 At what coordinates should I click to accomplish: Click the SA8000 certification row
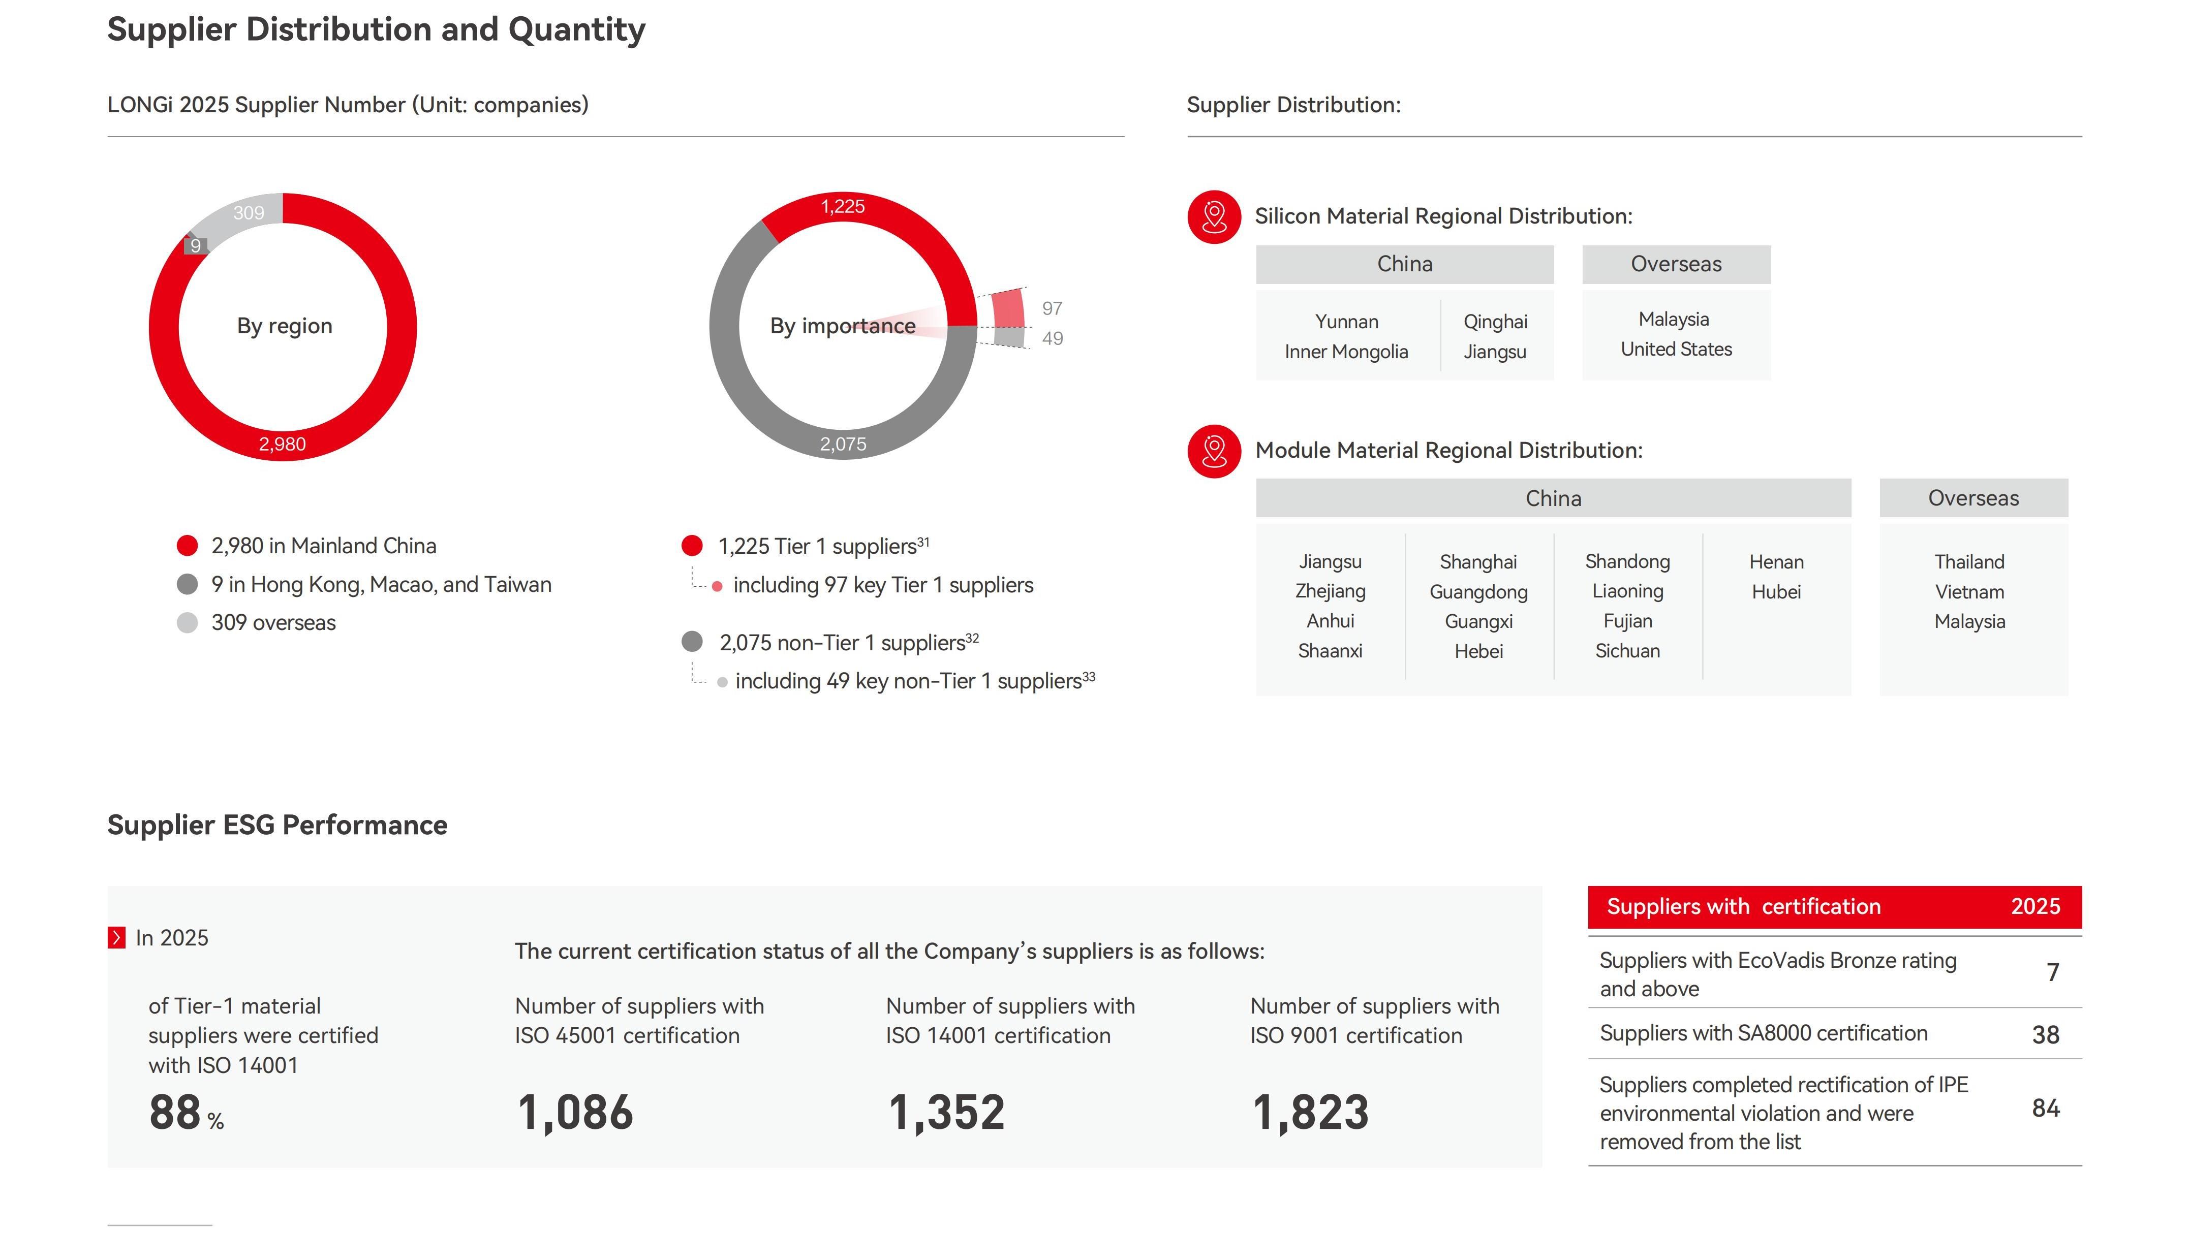[x=1835, y=1033]
